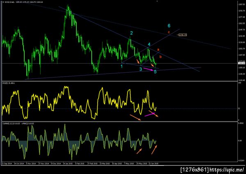
Task: Click the 29 May 2015 date label
Action: coord(142,163)
